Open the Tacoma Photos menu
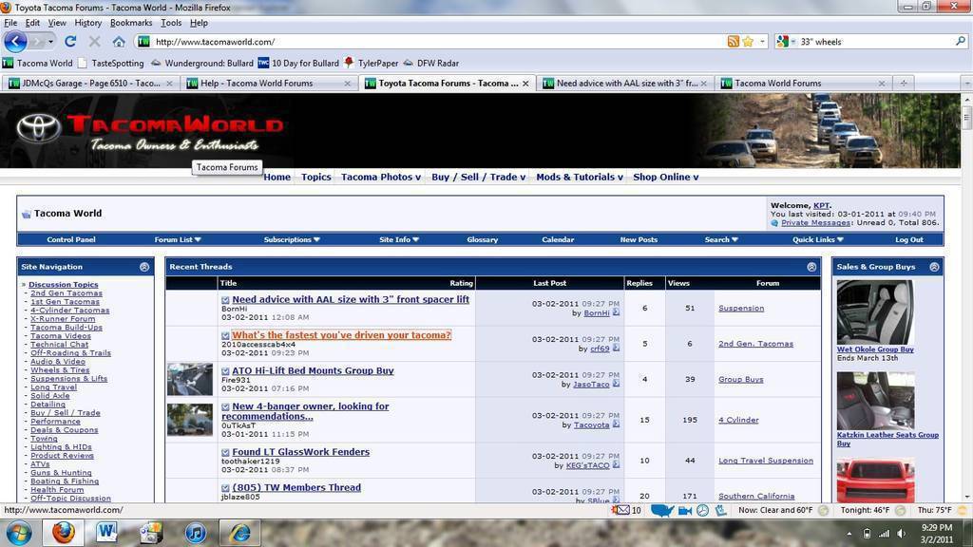This screenshot has width=973, height=547. pyautogui.click(x=380, y=177)
